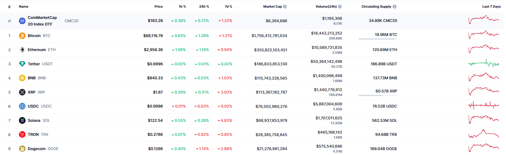Click the megaphone icon beside CMC20 row
This screenshot has height=155, width=506.
tap(9, 21)
